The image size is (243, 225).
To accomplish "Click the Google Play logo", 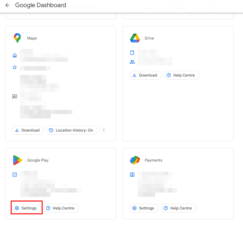I will (17, 160).
